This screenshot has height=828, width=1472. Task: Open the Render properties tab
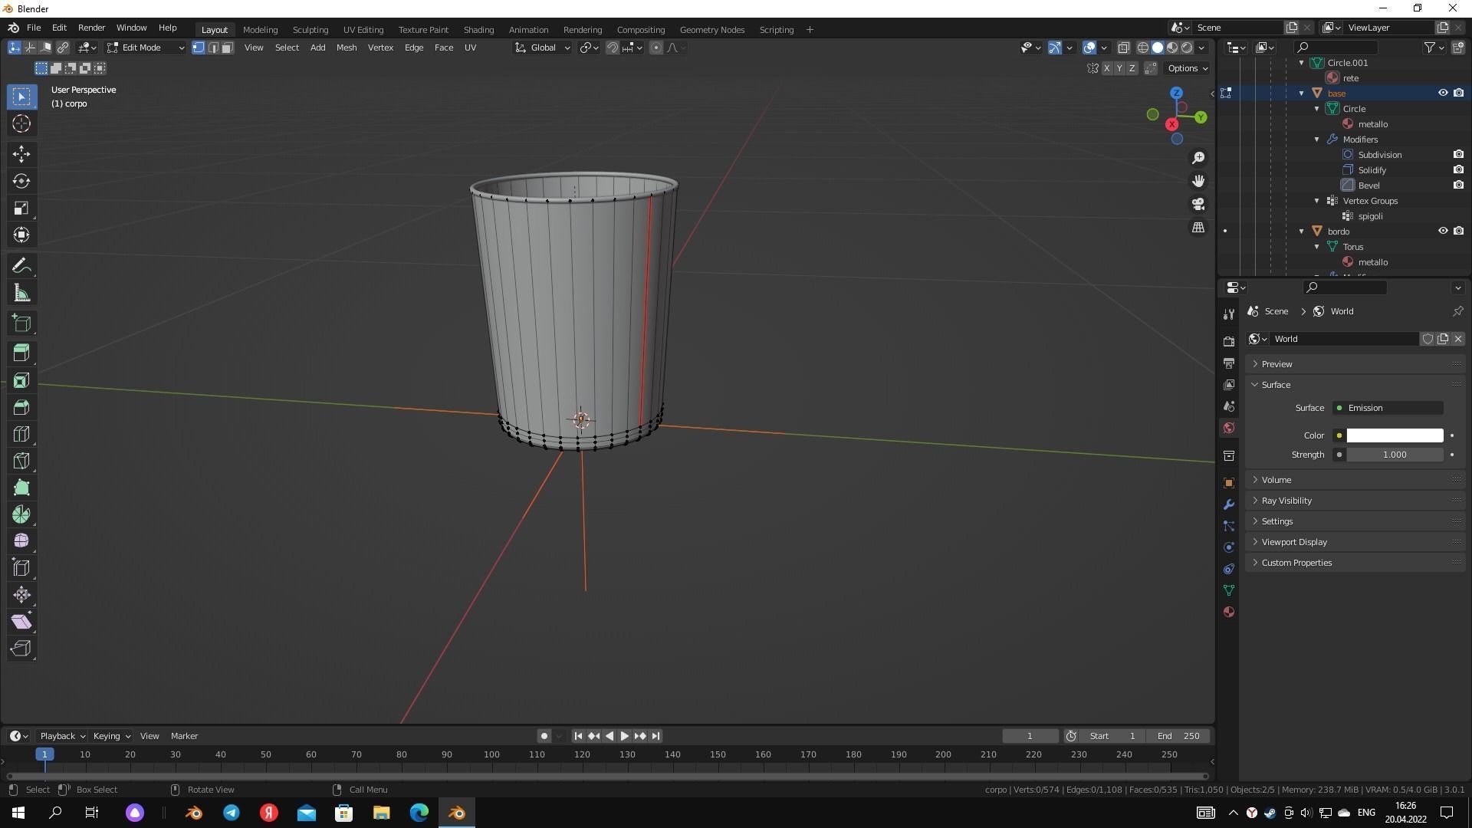1229,341
